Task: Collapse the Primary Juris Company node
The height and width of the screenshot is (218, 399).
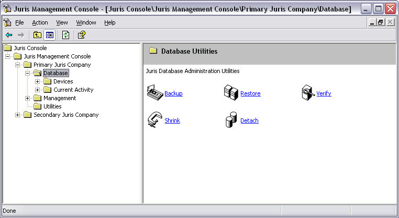Action: (18, 65)
